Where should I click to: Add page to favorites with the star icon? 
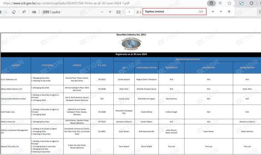tap(229, 3)
